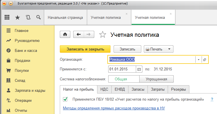Screen dimensions: 217x114
Task: Switch to the НДС tab
Action: click(x=104, y=89)
